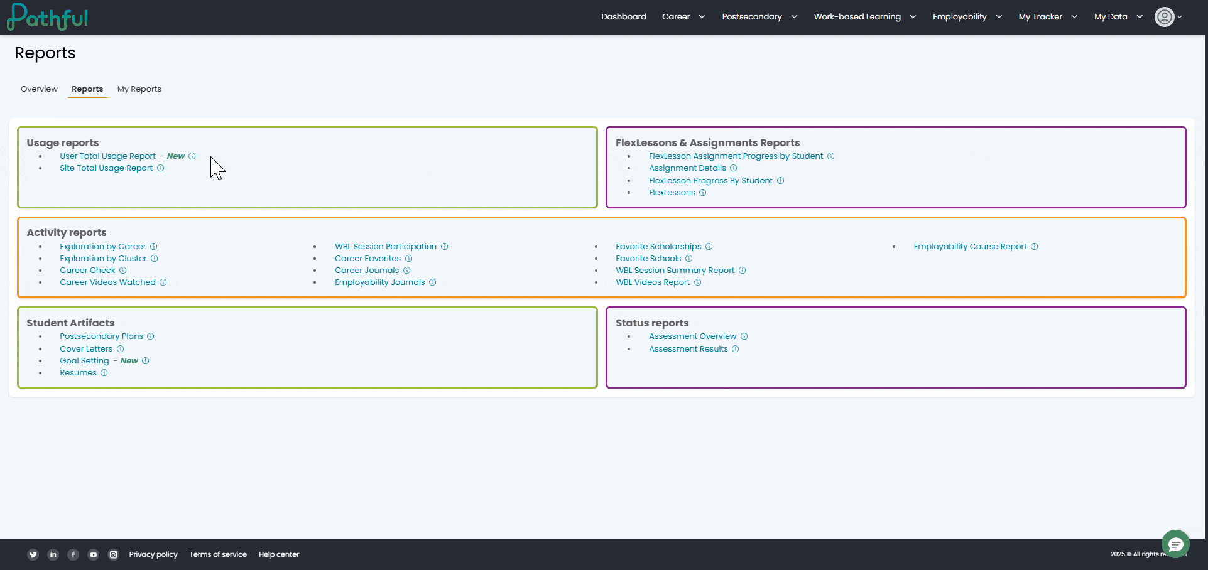The width and height of the screenshot is (1208, 570).
Task: Open Exploration by Career report
Action: [103, 247]
